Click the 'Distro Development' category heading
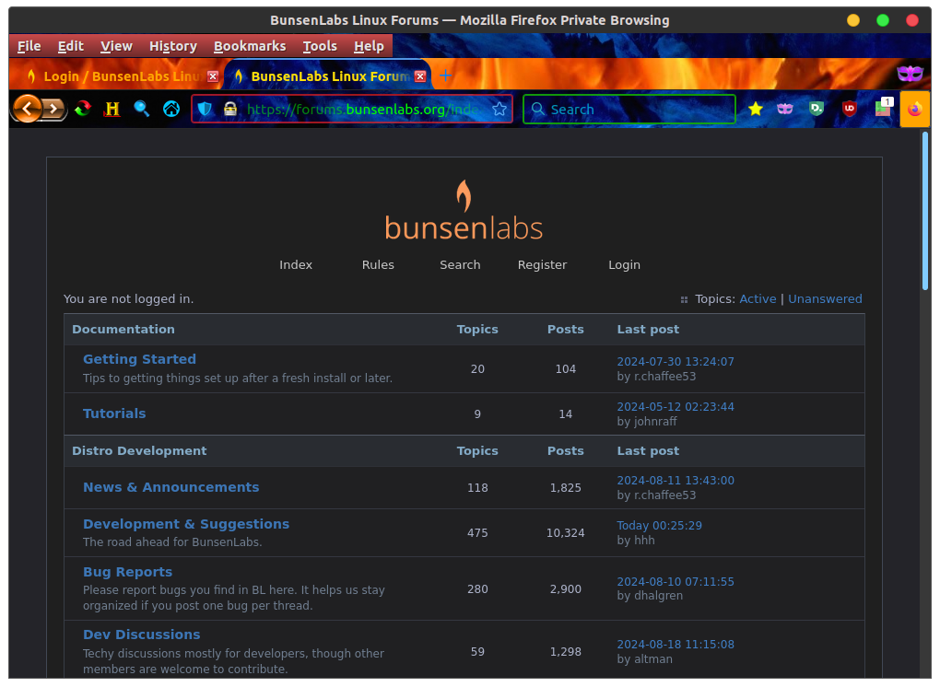This screenshot has width=940, height=687. pyautogui.click(x=139, y=451)
